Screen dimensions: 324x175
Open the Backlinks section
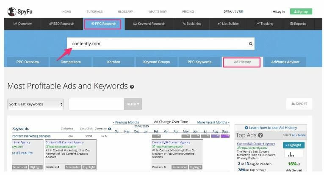click(x=191, y=24)
